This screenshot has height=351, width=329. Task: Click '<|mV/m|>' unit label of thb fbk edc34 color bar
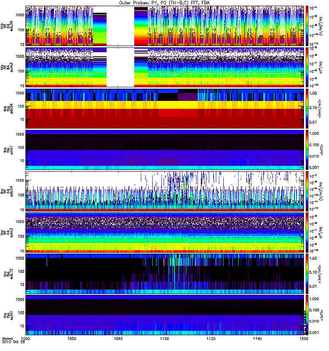[x=320, y=108]
